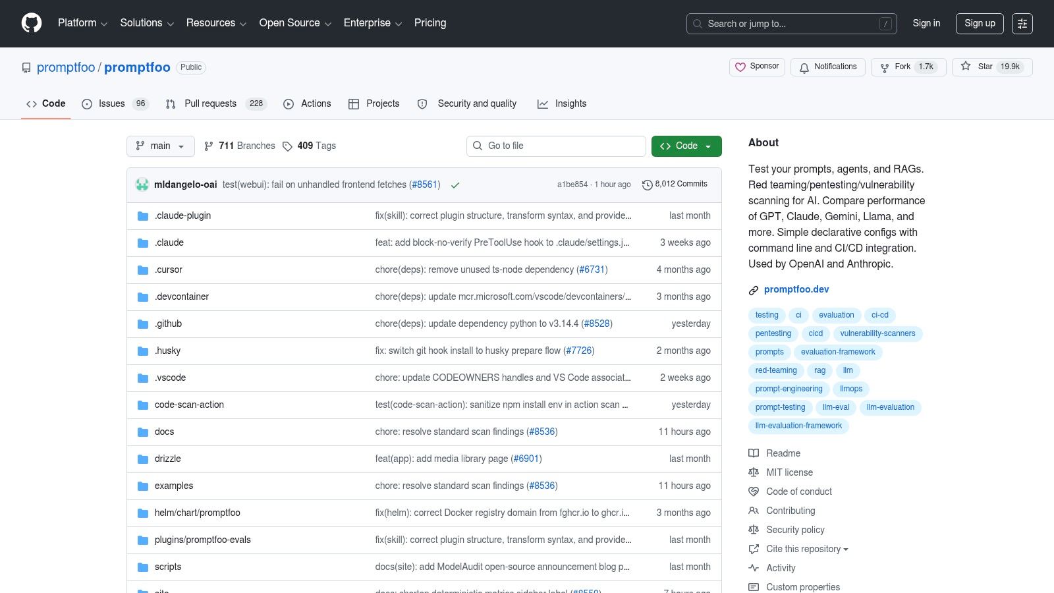Select the red-teaming topic tag
This screenshot has width=1054, height=593.
pos(776,370)
